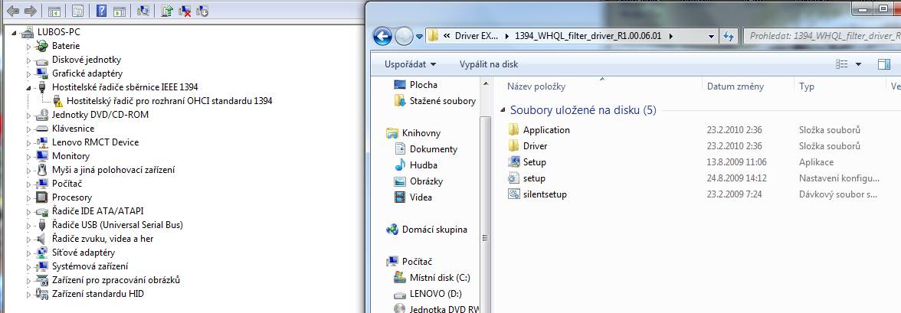
Task: Click the Help icon in Device Manager toolbar
Action: pos(102,11)
